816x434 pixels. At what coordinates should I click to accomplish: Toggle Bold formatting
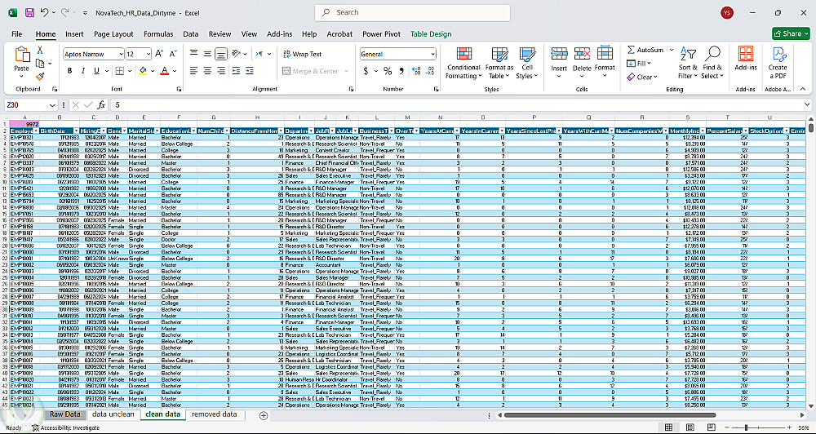pyautogui.click(x=69, y=71)
